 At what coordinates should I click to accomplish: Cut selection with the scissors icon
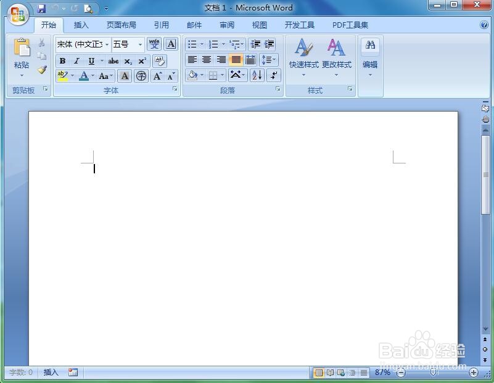41,43
